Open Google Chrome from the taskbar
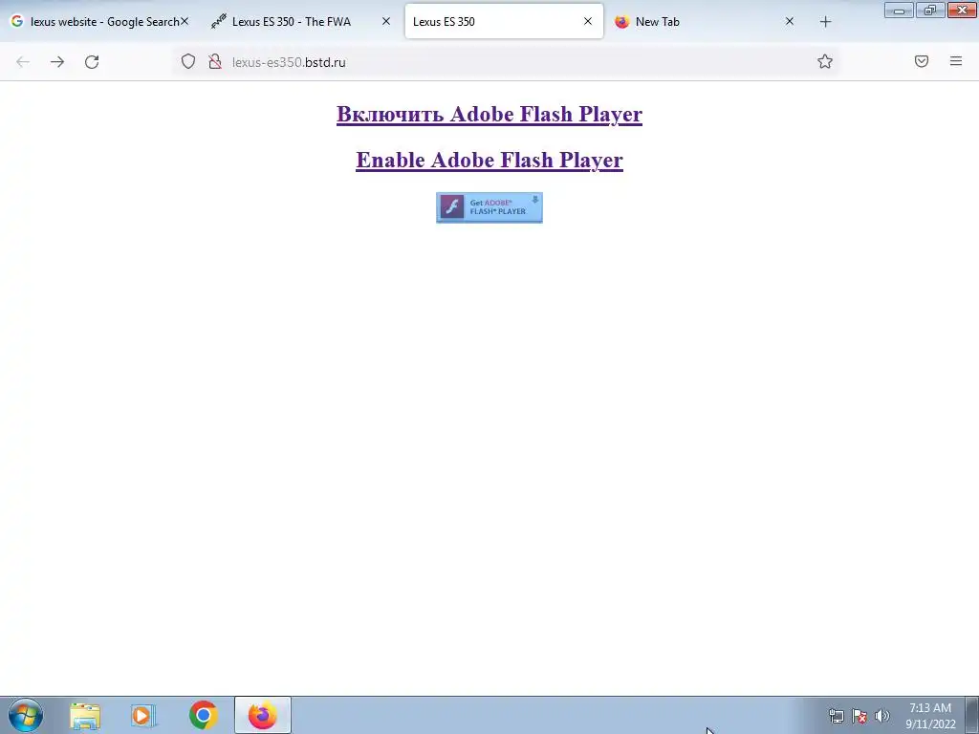This screenshot has width=979, height=734. pos(204,715)
